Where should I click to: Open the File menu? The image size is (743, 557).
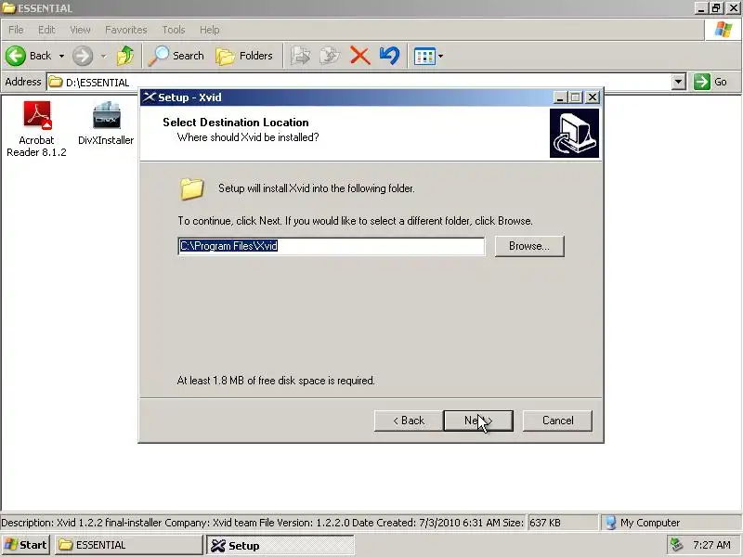pyautogui.click(x=16, y=30)
